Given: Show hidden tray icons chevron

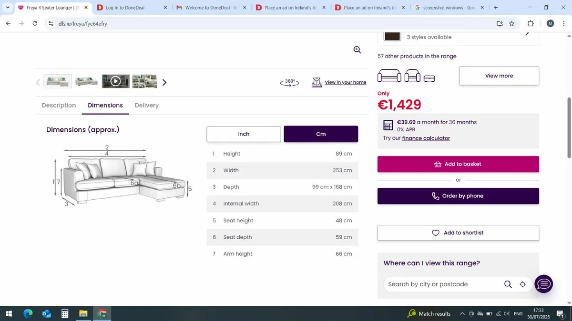Looking at the screenshot, I should point(462,313).
